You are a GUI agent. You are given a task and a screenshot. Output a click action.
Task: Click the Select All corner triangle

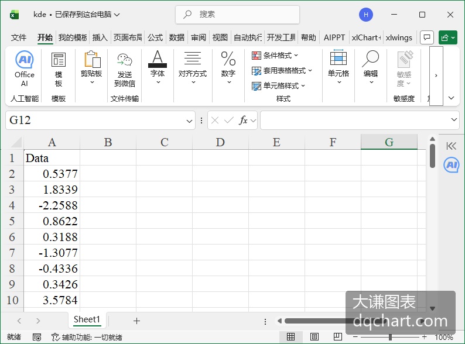[16, 142]
